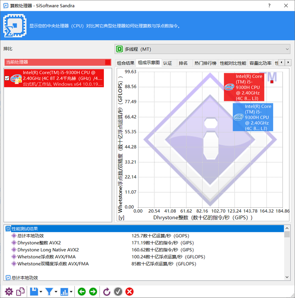
Task: Switch to the 热门排行榜 tab
Action: pyautogui.click(x=205, y=63)
